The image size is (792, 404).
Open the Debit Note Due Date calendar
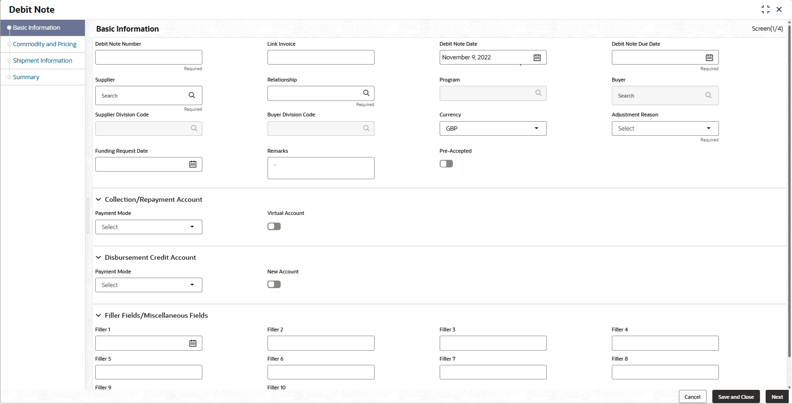pos(709,58)
